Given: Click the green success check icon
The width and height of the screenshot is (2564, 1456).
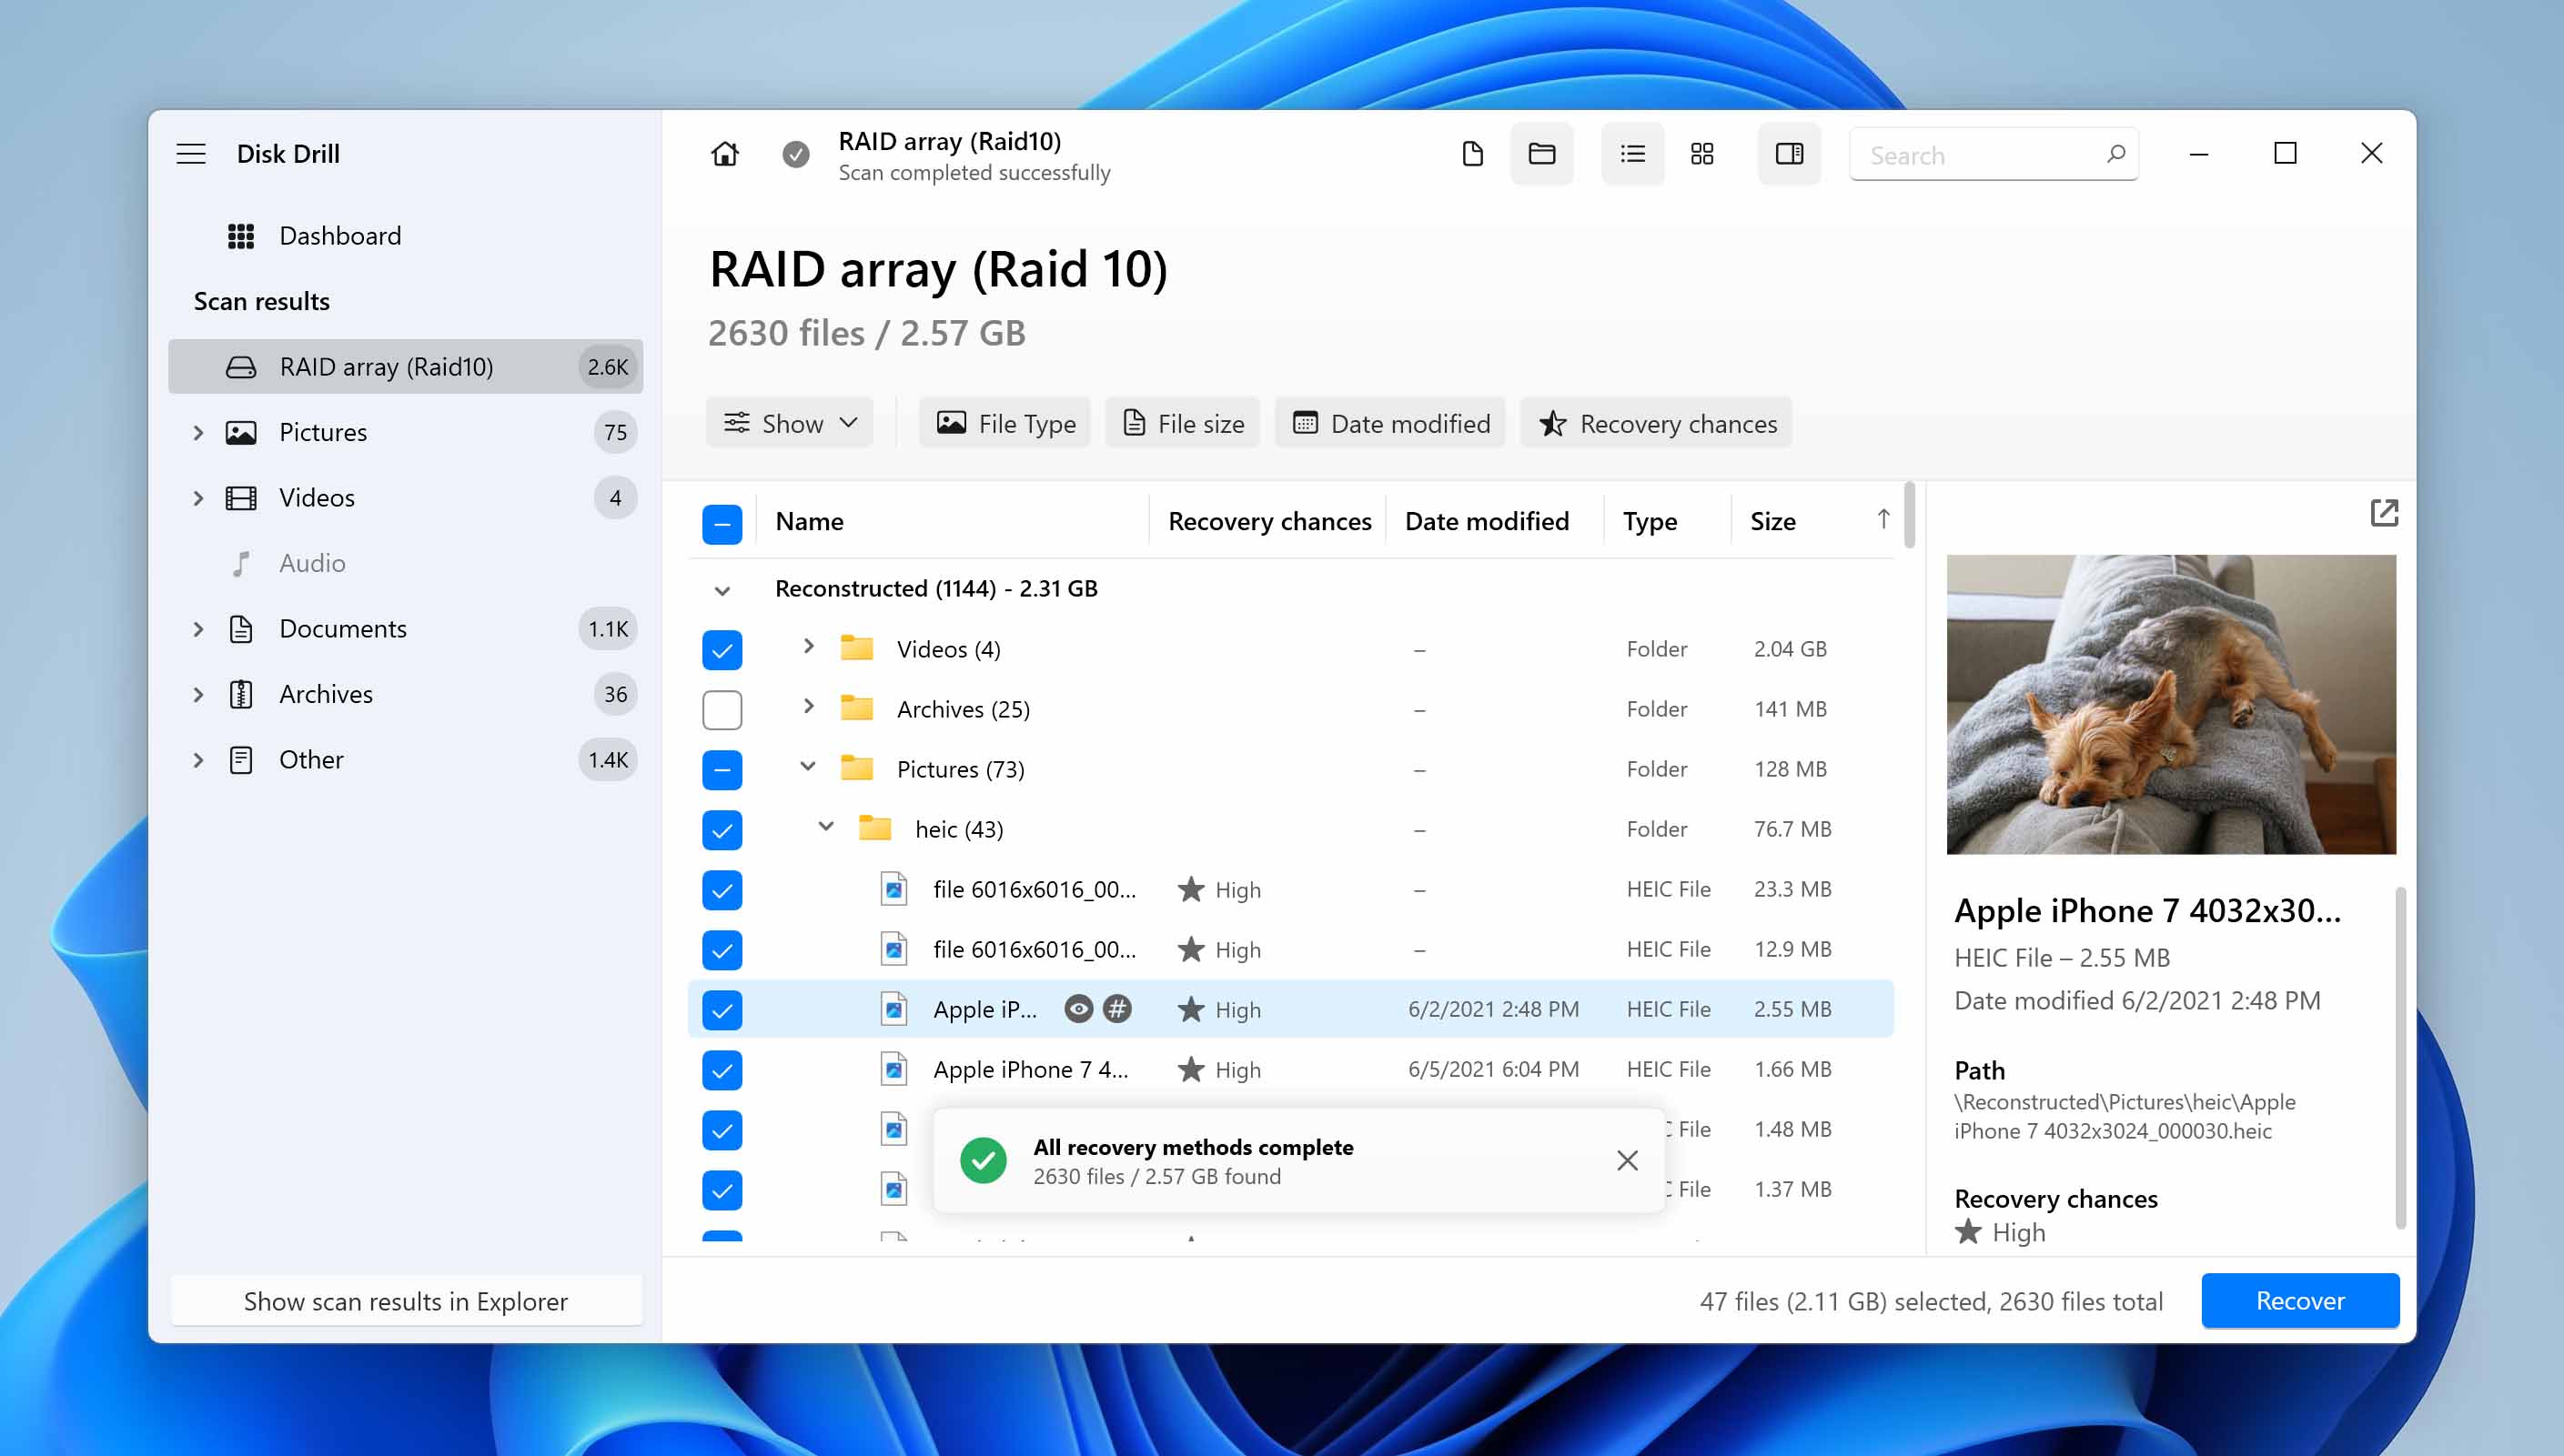Looking at the screenshot, I should pos(983,1160).
